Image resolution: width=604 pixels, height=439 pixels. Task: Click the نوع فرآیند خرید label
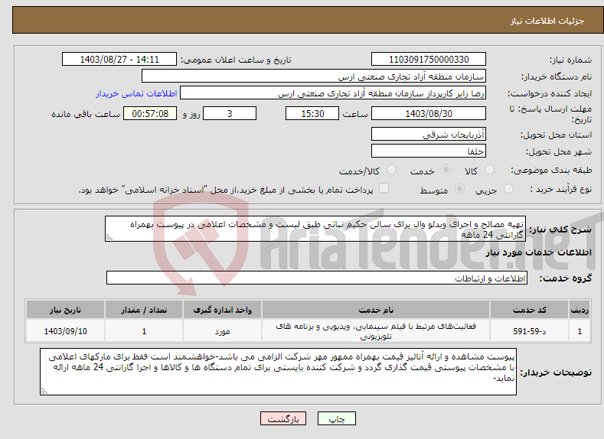(x=561, y=189)
